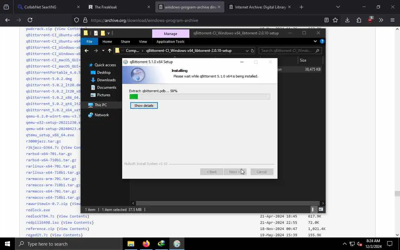Viewport: 400px width, 250px height.
Task: Open Firefox hamburger application menu
Action: click(x=392, y=20)
